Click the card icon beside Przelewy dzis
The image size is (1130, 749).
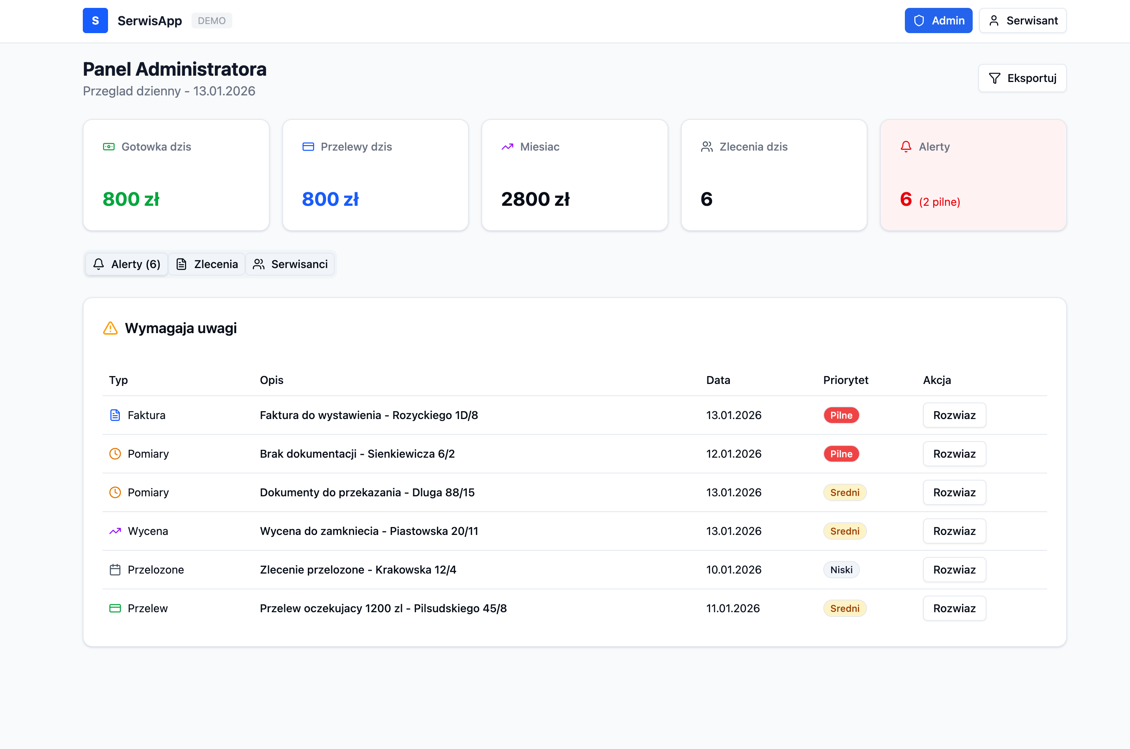308,147
